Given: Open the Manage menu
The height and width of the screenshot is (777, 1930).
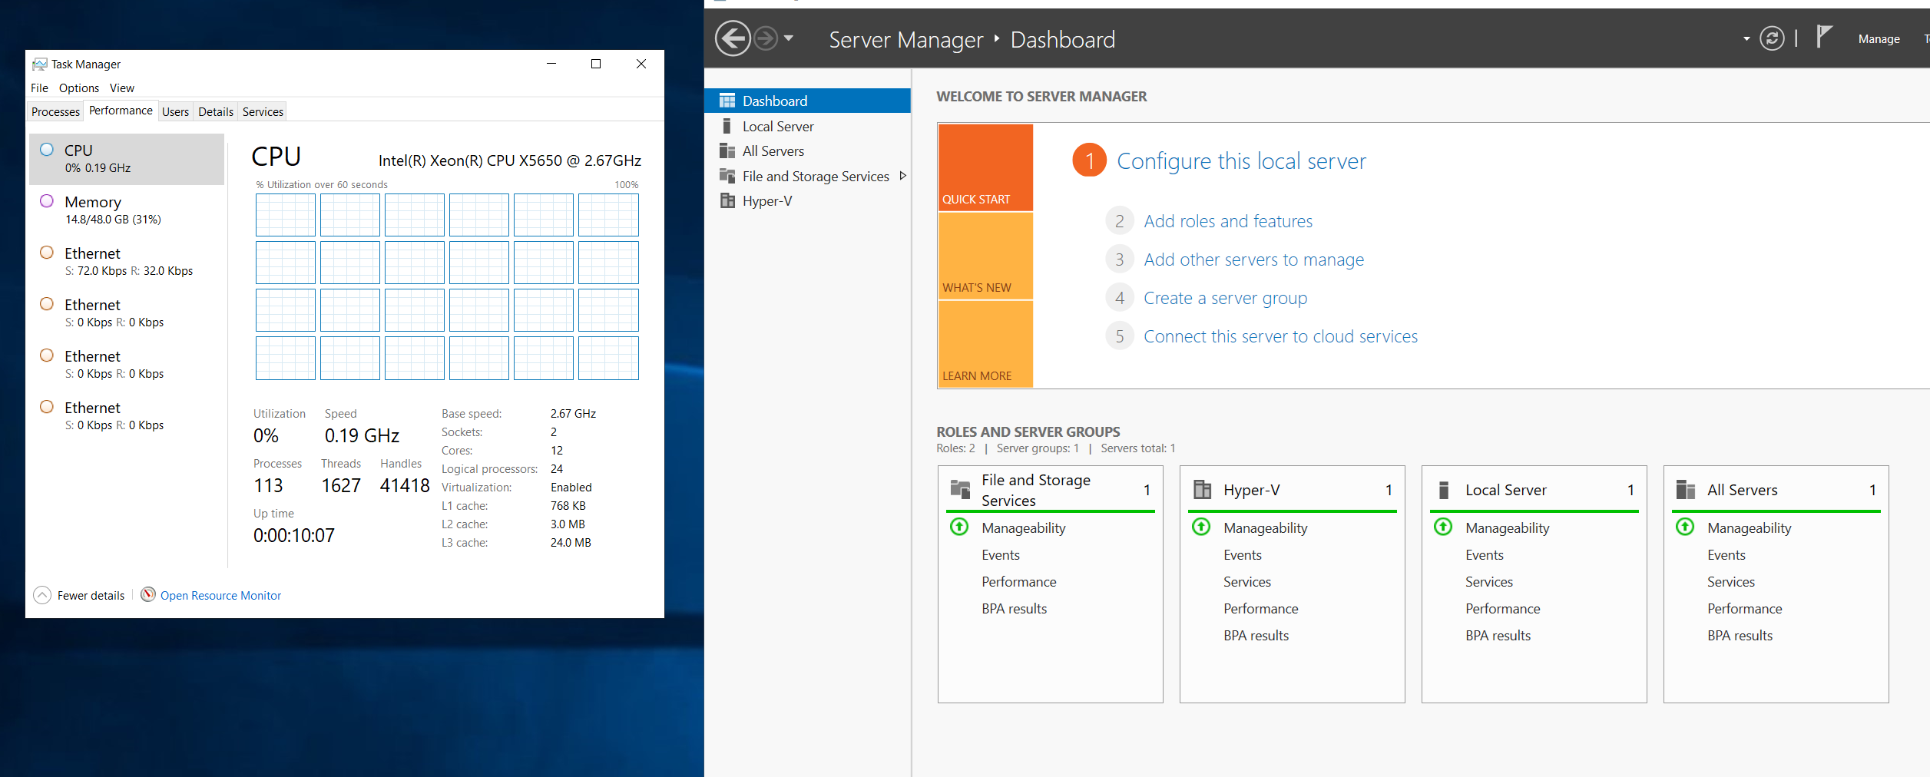Looking at the screenshot, I should click(x=1879, y=39).
